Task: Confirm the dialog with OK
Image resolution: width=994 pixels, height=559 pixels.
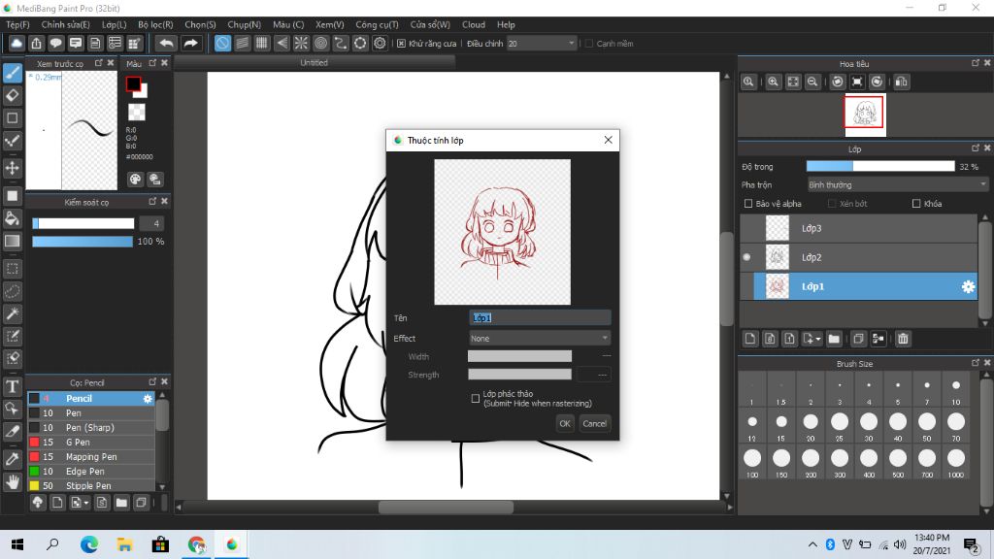Action: 565,423
